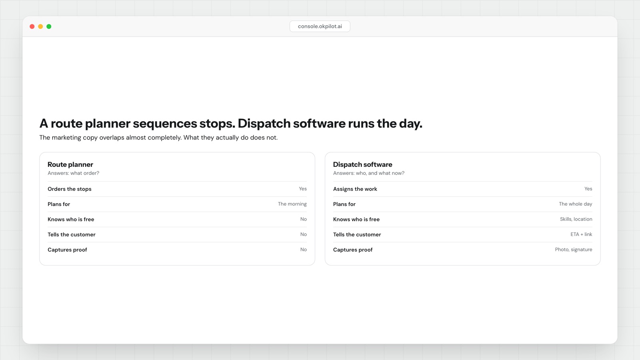Maximize the window with the green button
The width and height of the screenshot is (640, 360).
[49, 26]
